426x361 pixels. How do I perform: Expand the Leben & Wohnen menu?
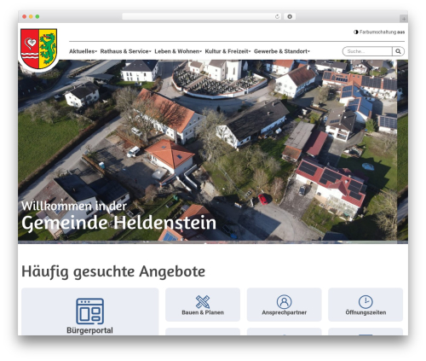(x=178, y=51)
